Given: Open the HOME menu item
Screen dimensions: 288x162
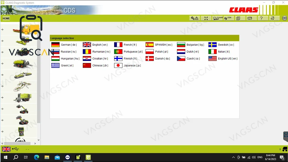Looking at the screenshot, I should pos(6,18).
